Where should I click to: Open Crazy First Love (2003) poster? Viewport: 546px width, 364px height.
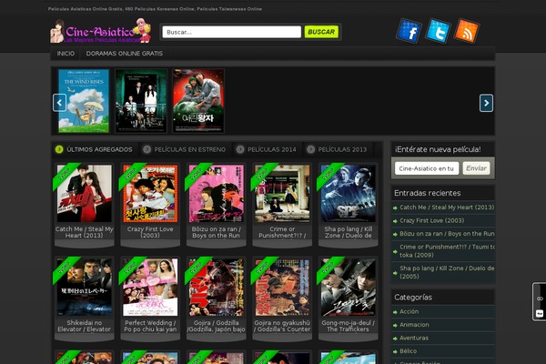150,193
